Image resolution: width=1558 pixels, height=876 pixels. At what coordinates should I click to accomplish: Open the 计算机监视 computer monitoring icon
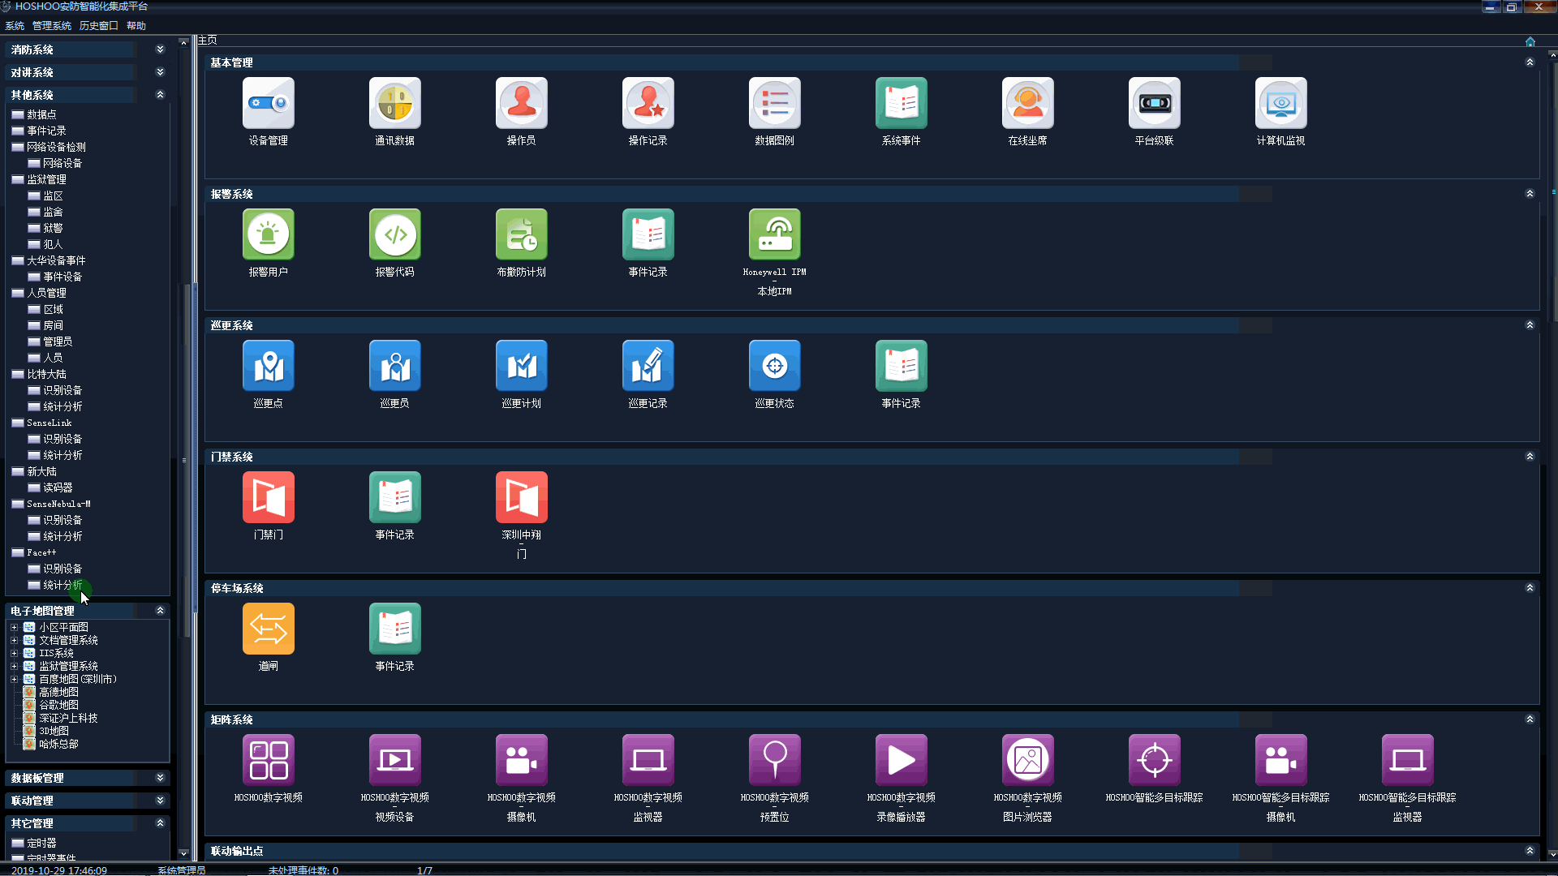[x=1280, y=104]
